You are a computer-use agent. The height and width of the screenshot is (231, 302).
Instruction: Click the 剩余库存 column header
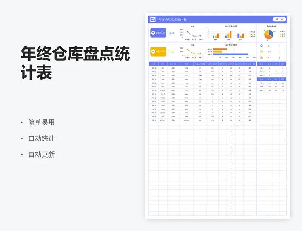pos(231,64)
